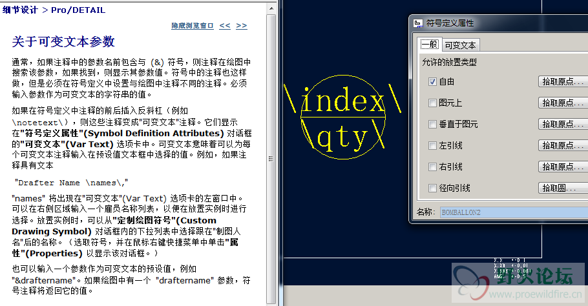The image size is (588, 306).
Task: Check the 左引线 checkbox
Action: (x=432, y=146)
